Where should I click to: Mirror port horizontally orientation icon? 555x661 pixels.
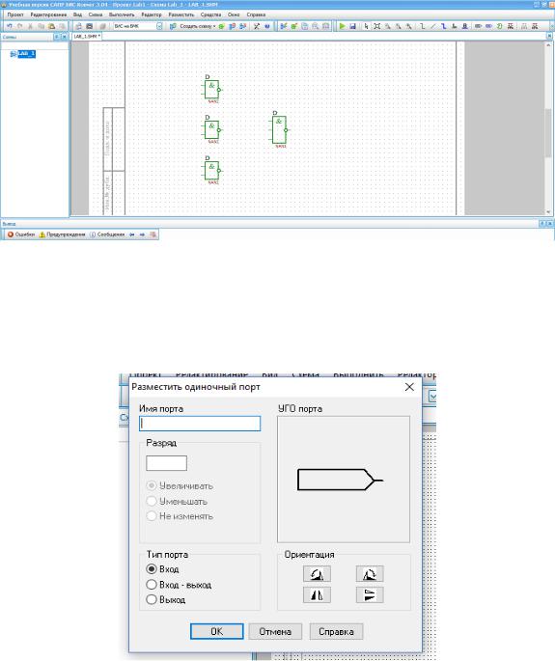click(x=317, y=594)
